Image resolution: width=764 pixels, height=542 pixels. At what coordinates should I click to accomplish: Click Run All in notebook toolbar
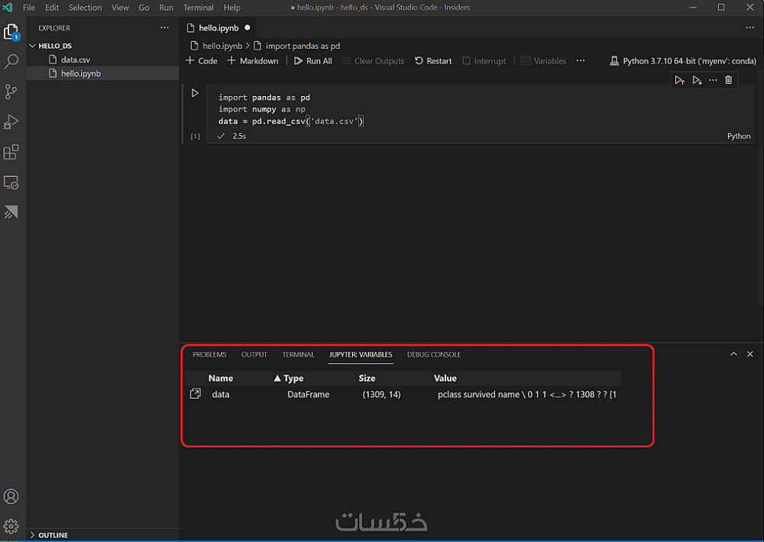[312, 61]
